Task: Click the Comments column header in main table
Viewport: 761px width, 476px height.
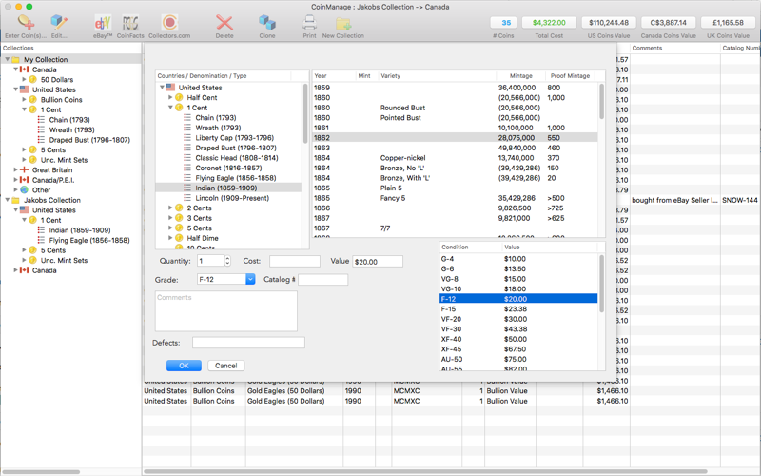Action: (x=675, y=48)
